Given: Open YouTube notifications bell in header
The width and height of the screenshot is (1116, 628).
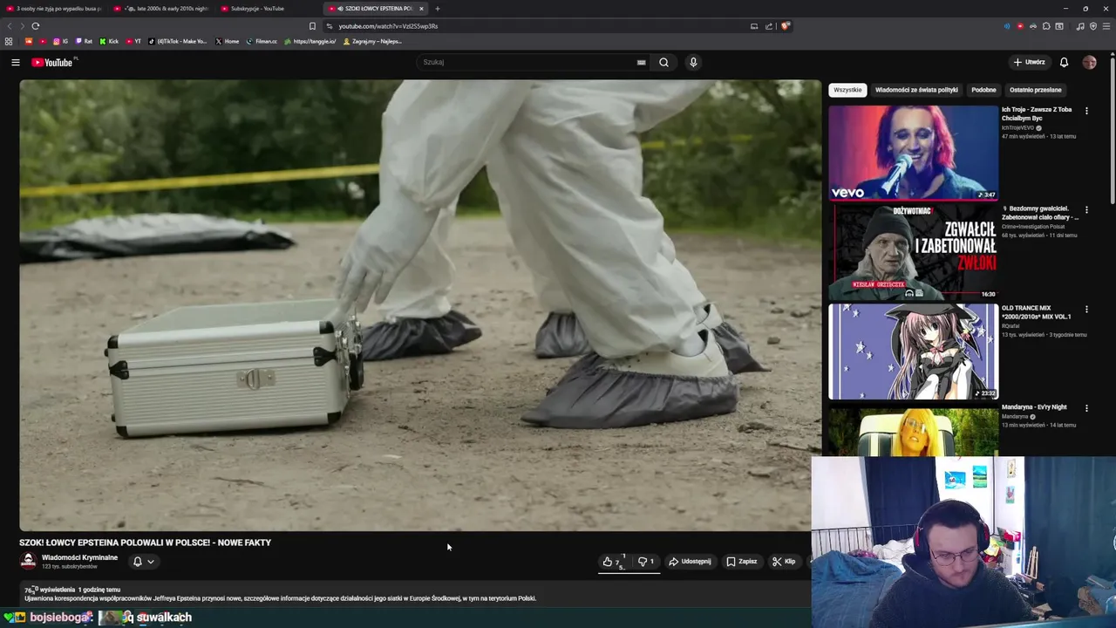Looking at the screenshot, I should click(x=1064, y=62).
